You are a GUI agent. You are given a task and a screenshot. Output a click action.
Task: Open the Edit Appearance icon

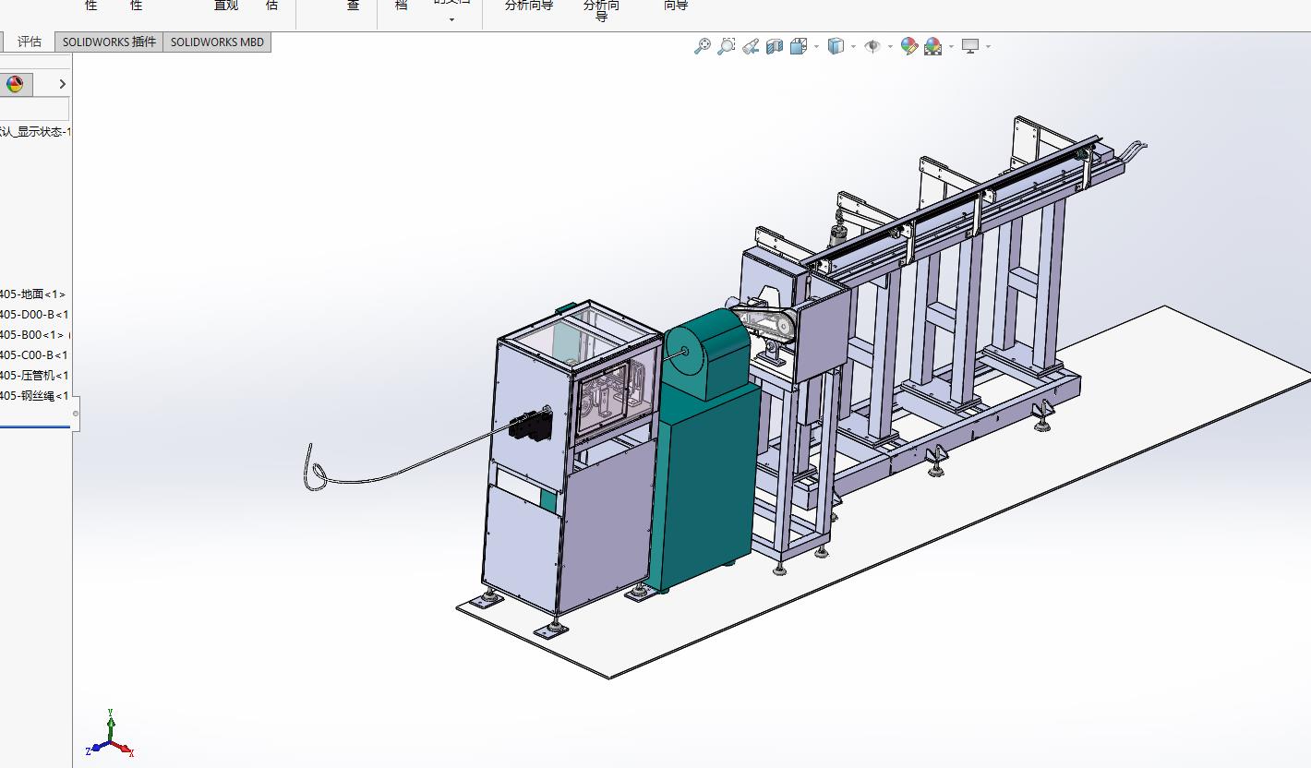[x=908, y=46]
